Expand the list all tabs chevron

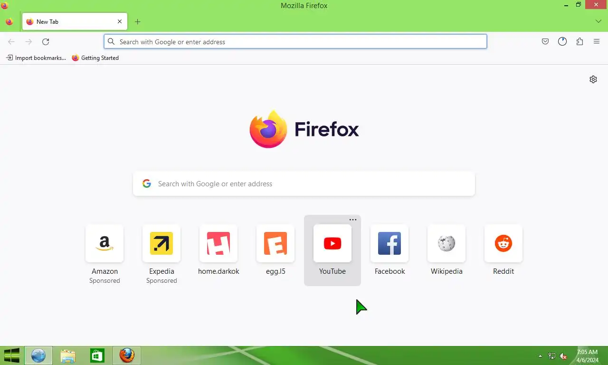tap(598, 21)
